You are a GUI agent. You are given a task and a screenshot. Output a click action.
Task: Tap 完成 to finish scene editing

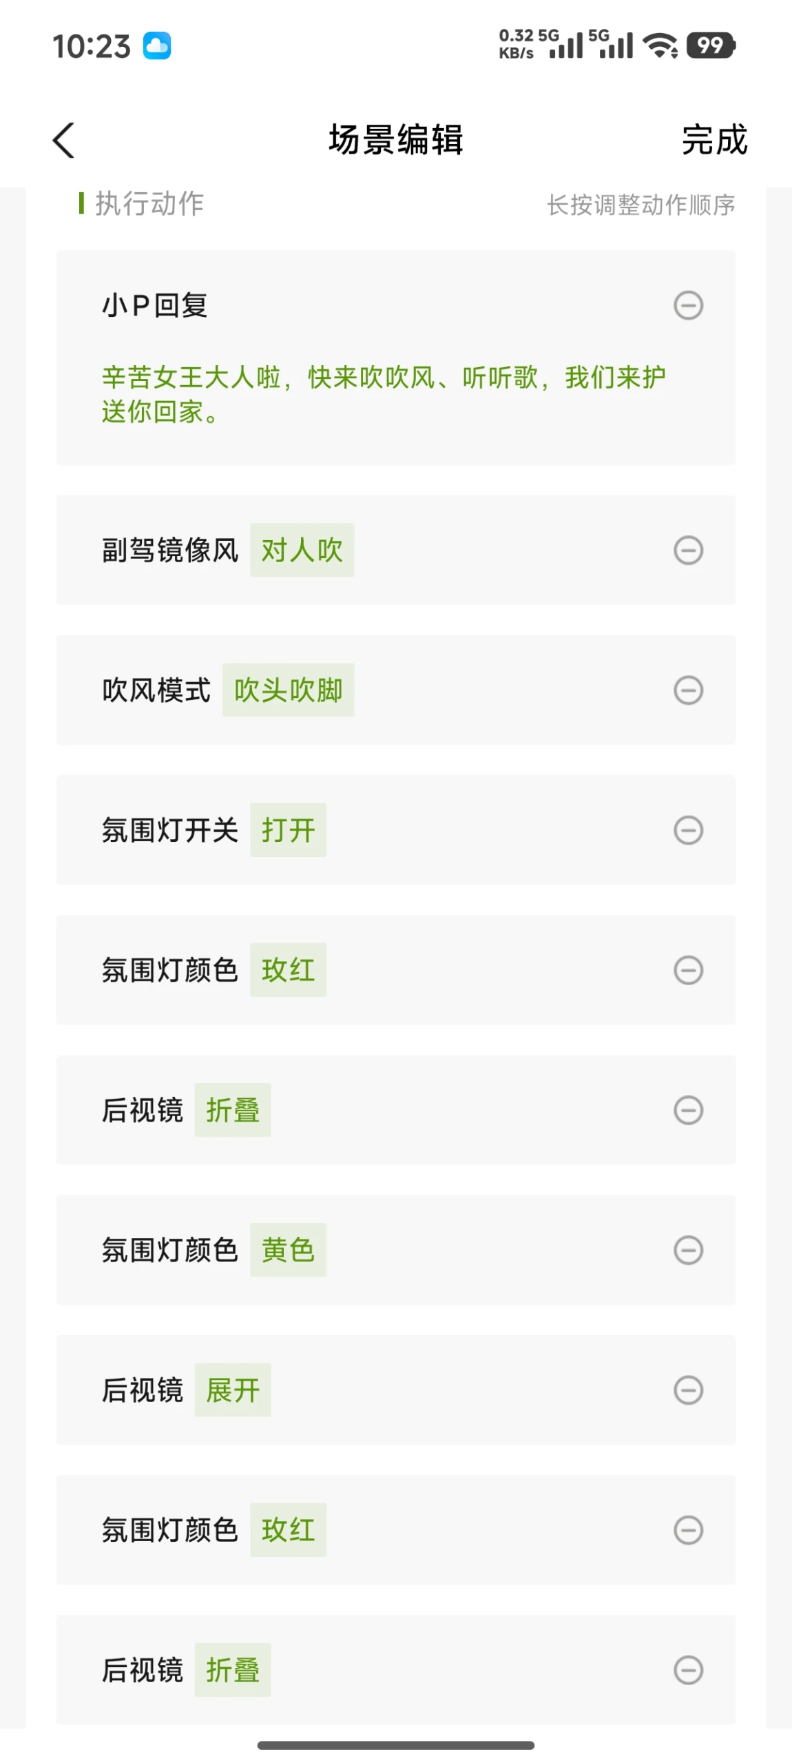click(713, 141)
